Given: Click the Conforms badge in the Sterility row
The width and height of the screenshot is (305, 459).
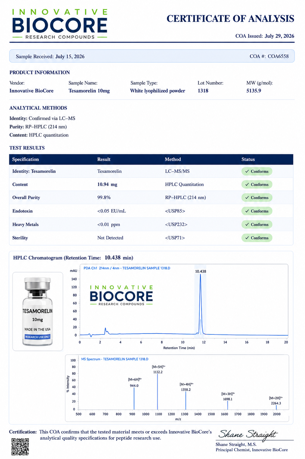Looking at the screenshot, I should (257, 238).
